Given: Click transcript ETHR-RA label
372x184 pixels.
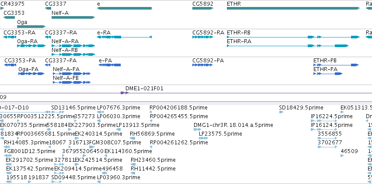Looking at the screenshot, I should click(239, 41).
